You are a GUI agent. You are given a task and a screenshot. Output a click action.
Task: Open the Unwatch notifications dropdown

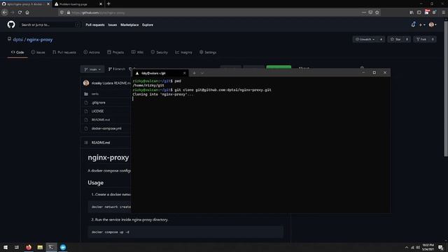365,39
